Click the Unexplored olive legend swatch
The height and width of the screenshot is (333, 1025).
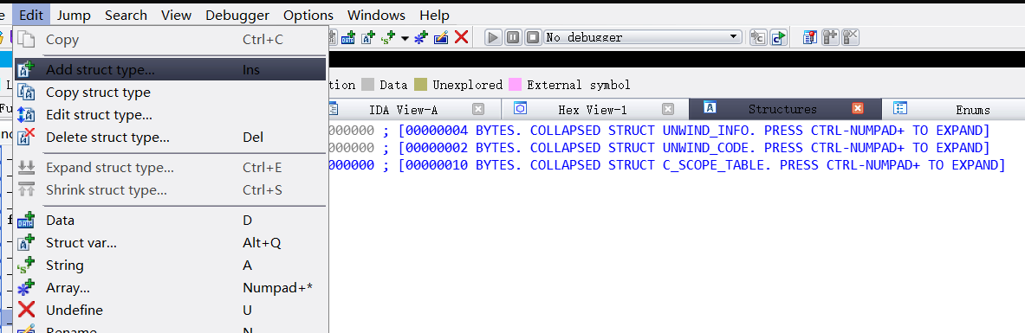point(420,85)
